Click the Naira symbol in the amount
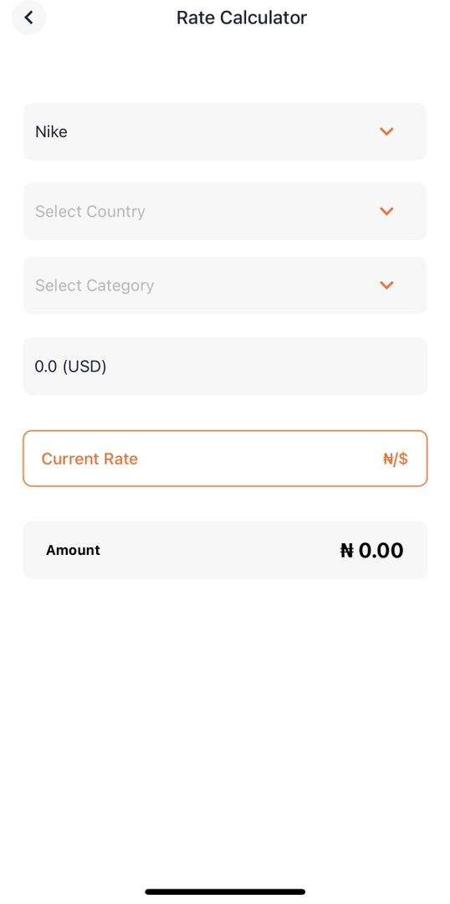Viewport: 450px width, 904px height. click(x=346, y=551)
